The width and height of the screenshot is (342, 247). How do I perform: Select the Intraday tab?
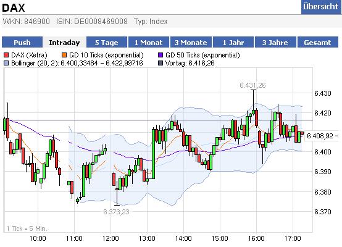pyautogui.click(x=64, y=43)
